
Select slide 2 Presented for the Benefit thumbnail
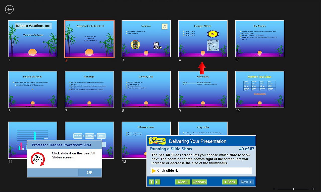coord(89,39)
